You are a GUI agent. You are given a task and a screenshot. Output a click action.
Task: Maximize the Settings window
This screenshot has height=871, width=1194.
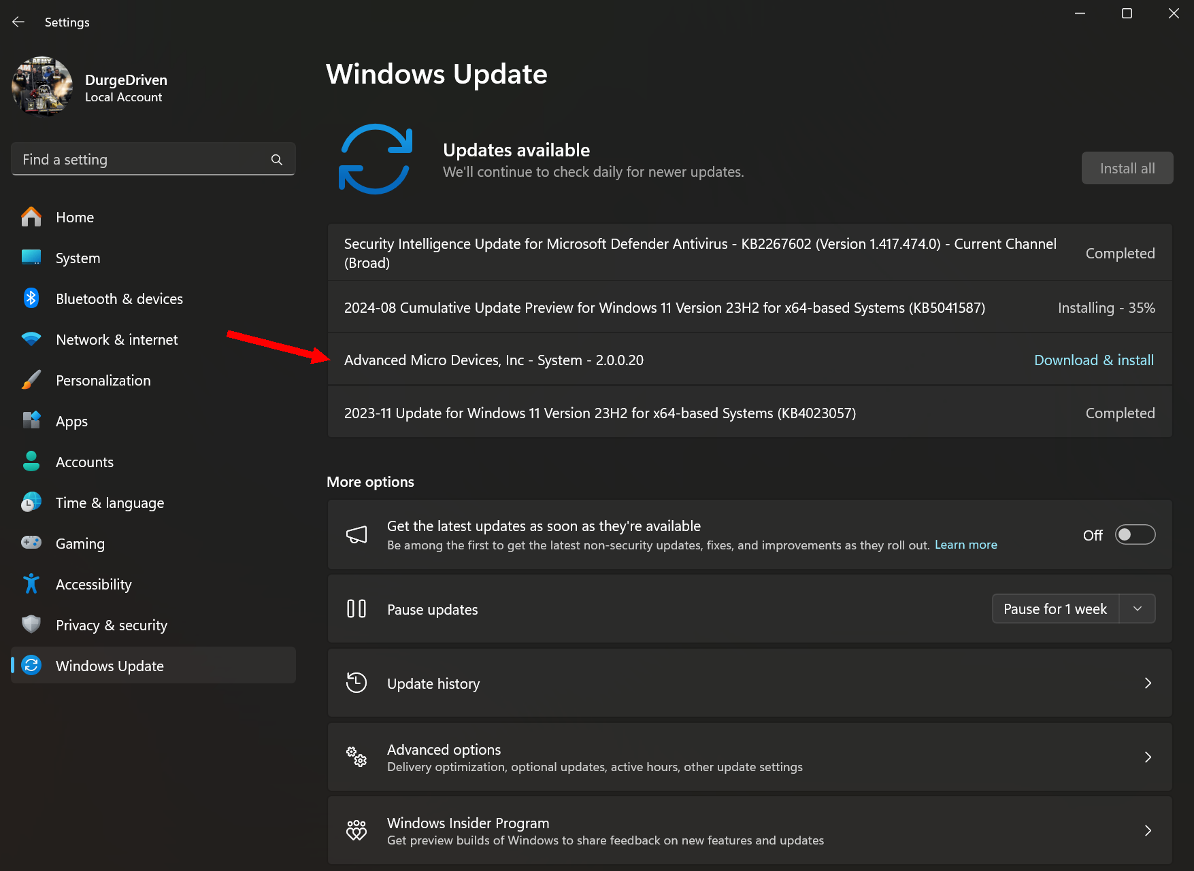[x=1127, y=14]
